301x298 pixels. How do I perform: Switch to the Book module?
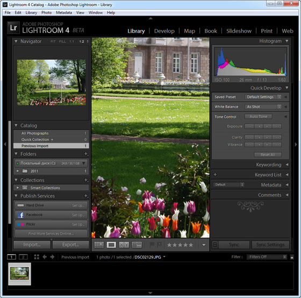point(211,31)
